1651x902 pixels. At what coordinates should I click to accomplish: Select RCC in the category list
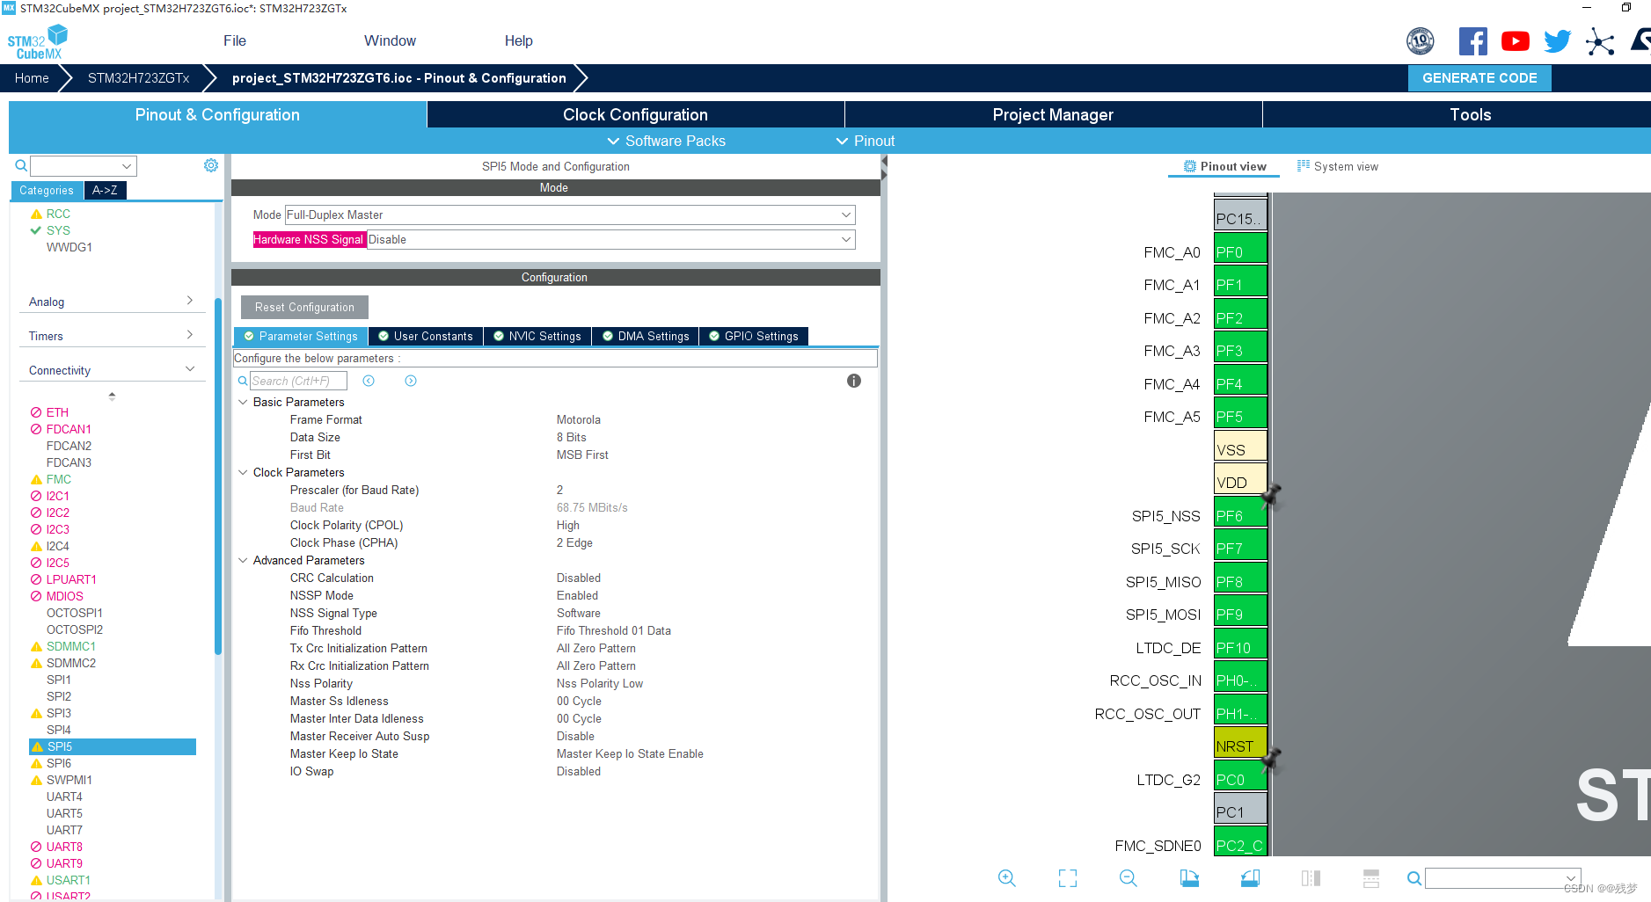coord(58,214)
